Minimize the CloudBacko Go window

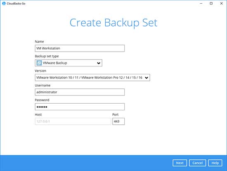pos(201,3)
